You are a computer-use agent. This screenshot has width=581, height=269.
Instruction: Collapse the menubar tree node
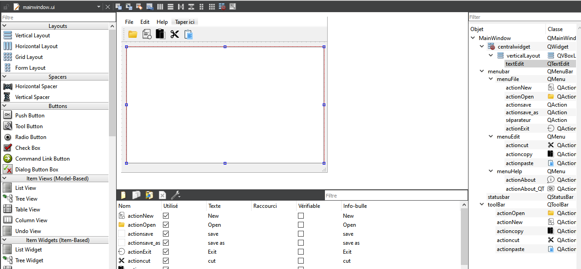(482, 71)
